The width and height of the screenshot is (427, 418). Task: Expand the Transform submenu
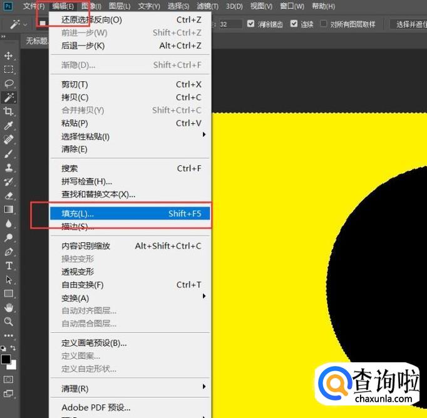point(203,296)
